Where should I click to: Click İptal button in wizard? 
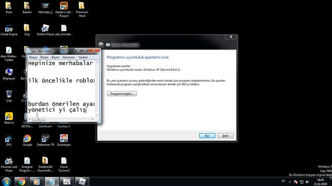pyautogui.click(x=225, y=135)
